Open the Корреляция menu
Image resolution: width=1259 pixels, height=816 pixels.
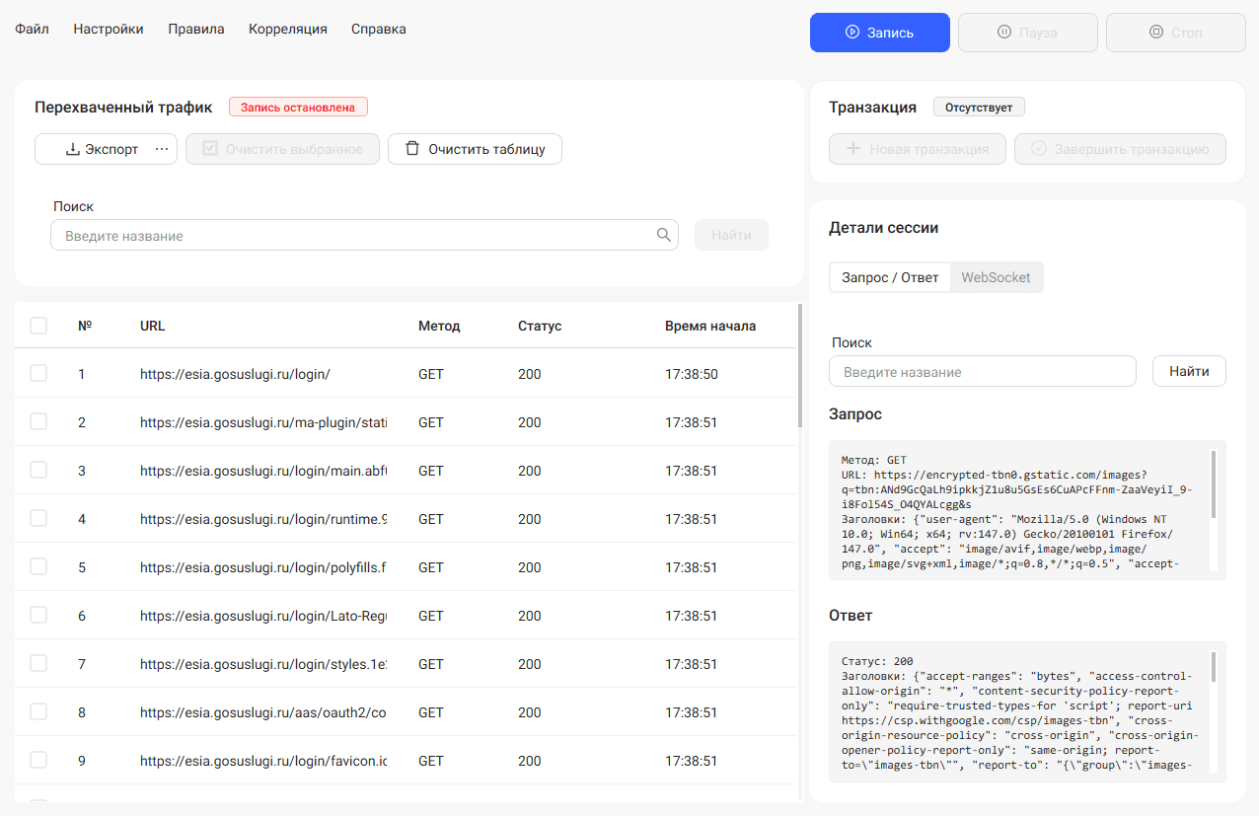pos(288,29)
